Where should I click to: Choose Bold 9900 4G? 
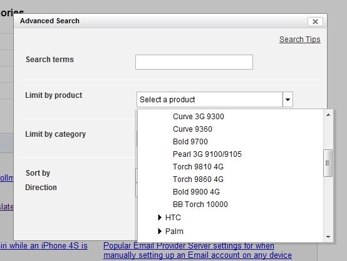[x=196, y=191]
